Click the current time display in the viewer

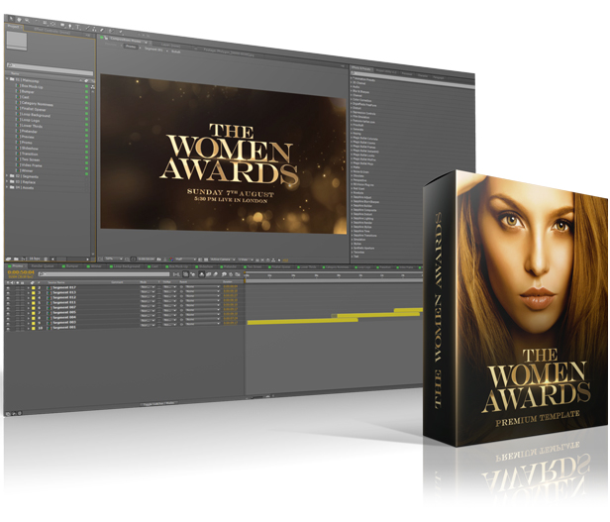[146, 259]
